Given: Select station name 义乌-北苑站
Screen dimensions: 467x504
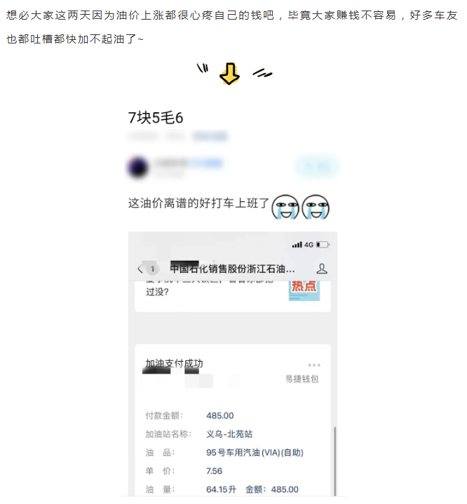Looking at the screenshot, I should tap(229, 434).
